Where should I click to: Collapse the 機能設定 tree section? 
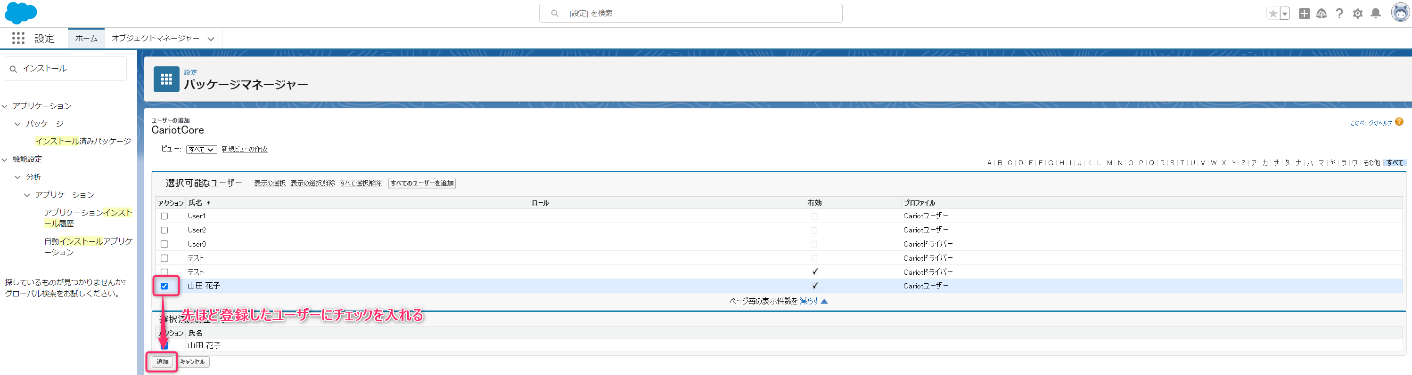point(4,160)
